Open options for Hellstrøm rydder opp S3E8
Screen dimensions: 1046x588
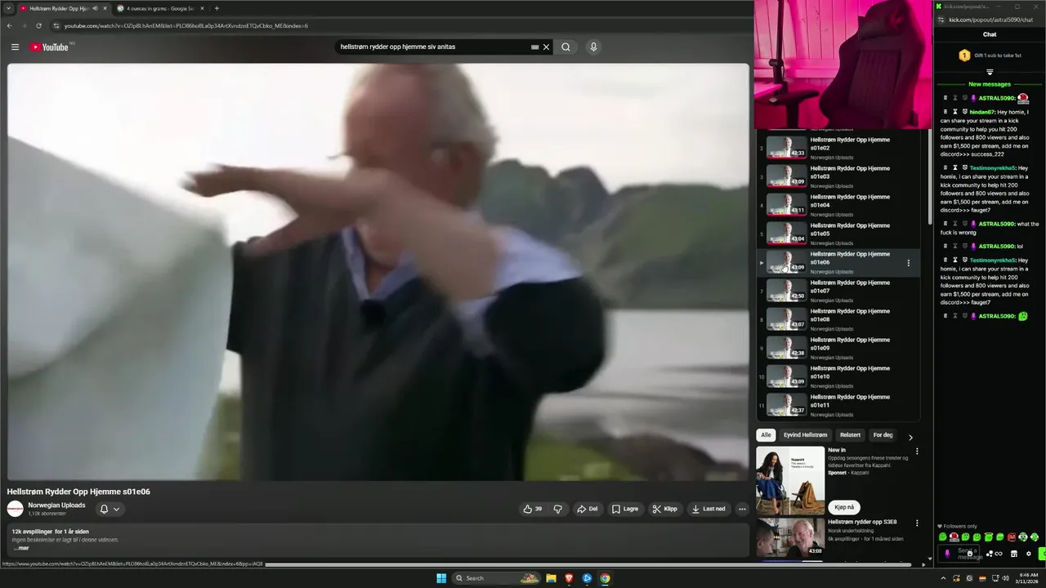[x=917, y=523]
